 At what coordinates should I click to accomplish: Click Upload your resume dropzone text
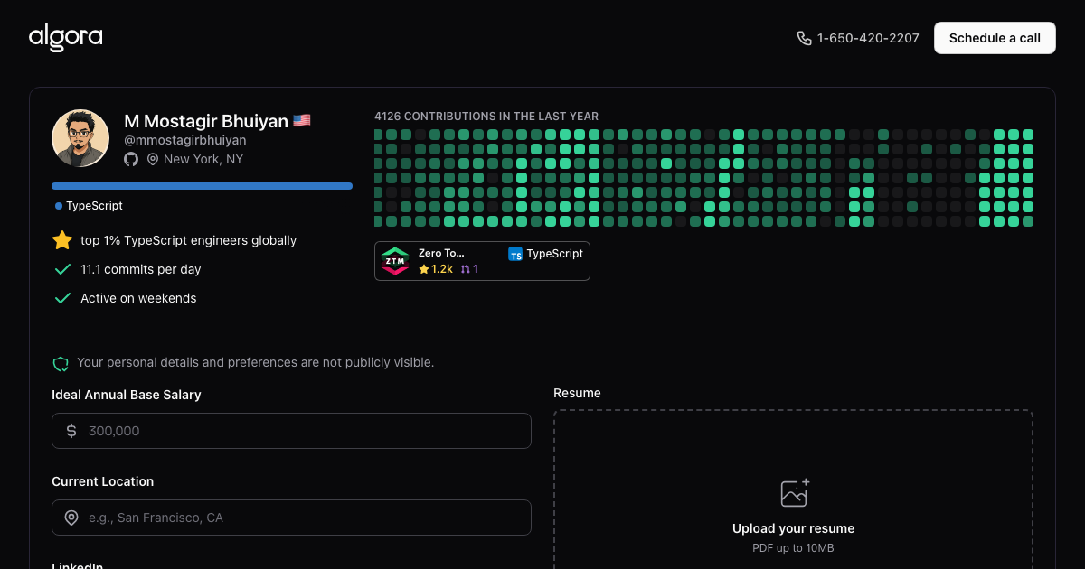pos(793,528)
